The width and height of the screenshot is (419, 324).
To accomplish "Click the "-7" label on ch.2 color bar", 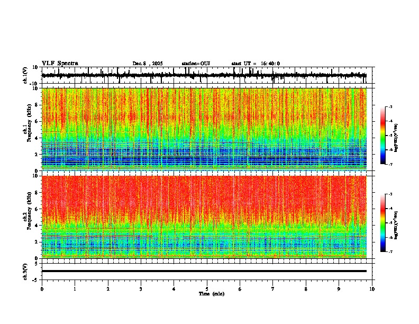I will point(390,252).
